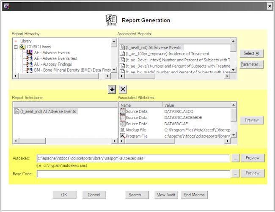
Task: Click the View Audit button
Action: [166, 195]
